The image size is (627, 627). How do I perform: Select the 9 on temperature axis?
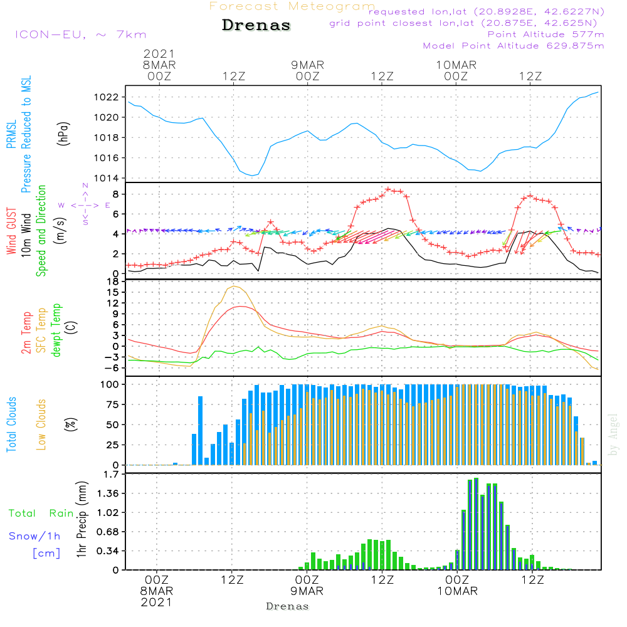click(x=116, y=314)
